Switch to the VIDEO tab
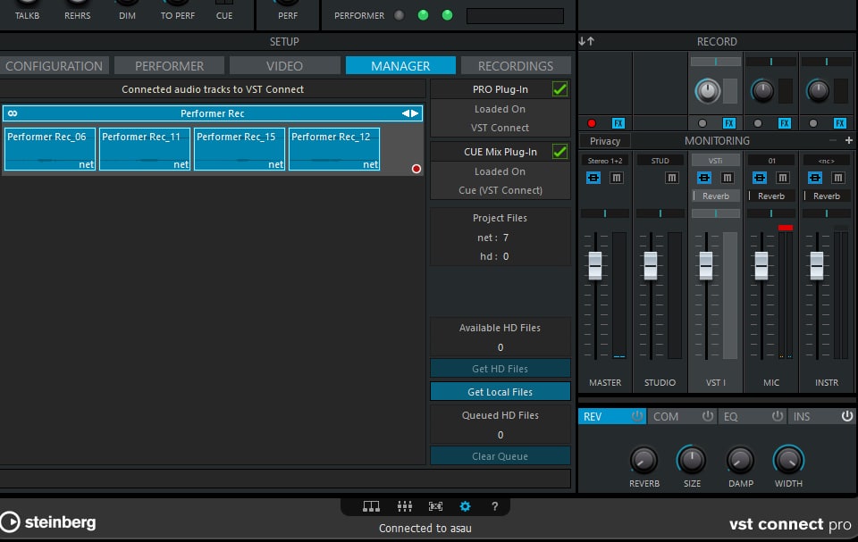The image size is (858, 542). pyautogui.click(x=284, y=66)
